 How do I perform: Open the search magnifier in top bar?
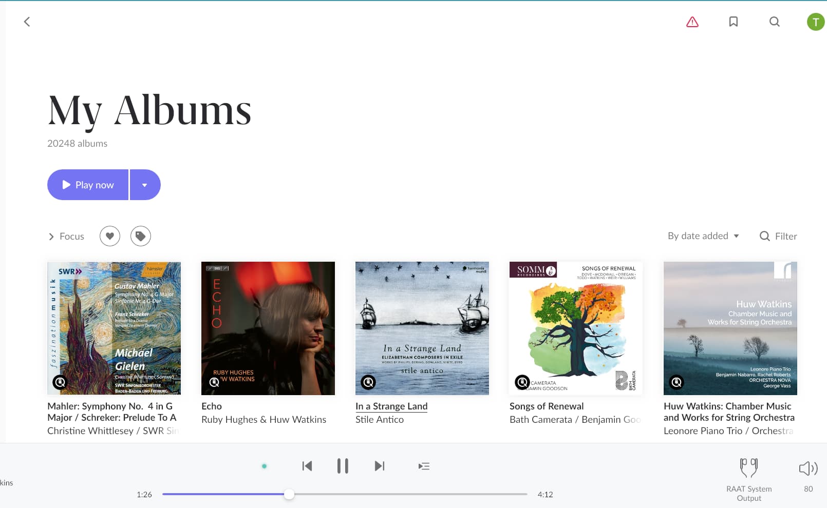775,22
